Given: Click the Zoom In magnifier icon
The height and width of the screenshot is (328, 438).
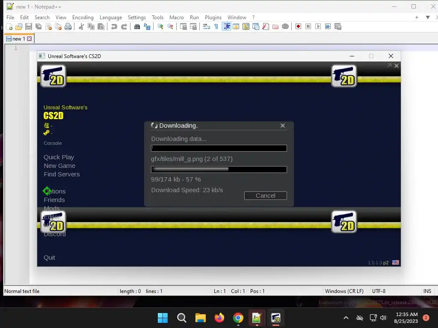Looking at the screenshot, I should (160, 26).
